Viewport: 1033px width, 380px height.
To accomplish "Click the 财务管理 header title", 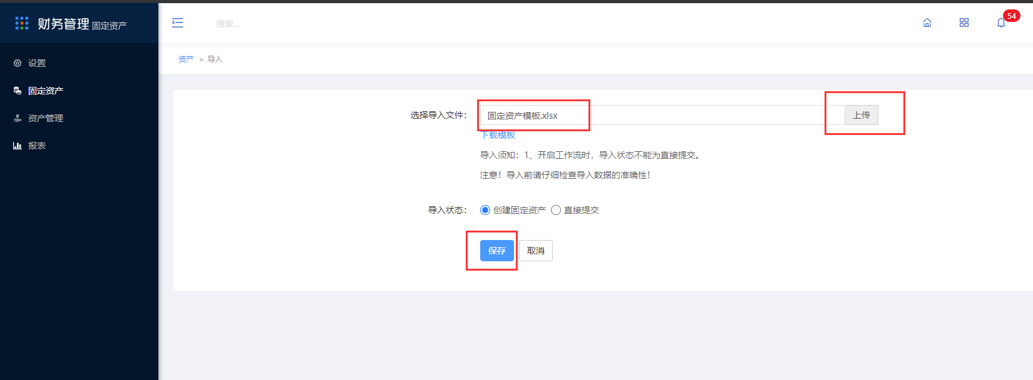I will click(x=63, y=24).
